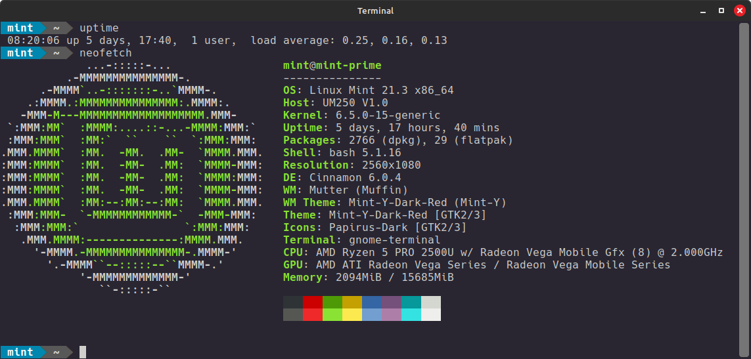
Task: Click the dark red color block
Action: point(312,302)
